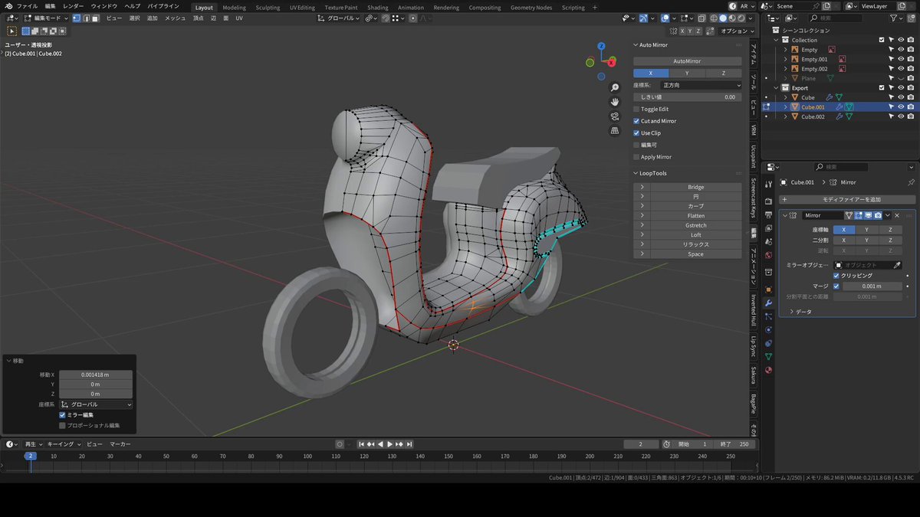Select face select mode icon
The width and height of the screenshot is (920, 517).
pyautogui.click(x=94, y=18)
